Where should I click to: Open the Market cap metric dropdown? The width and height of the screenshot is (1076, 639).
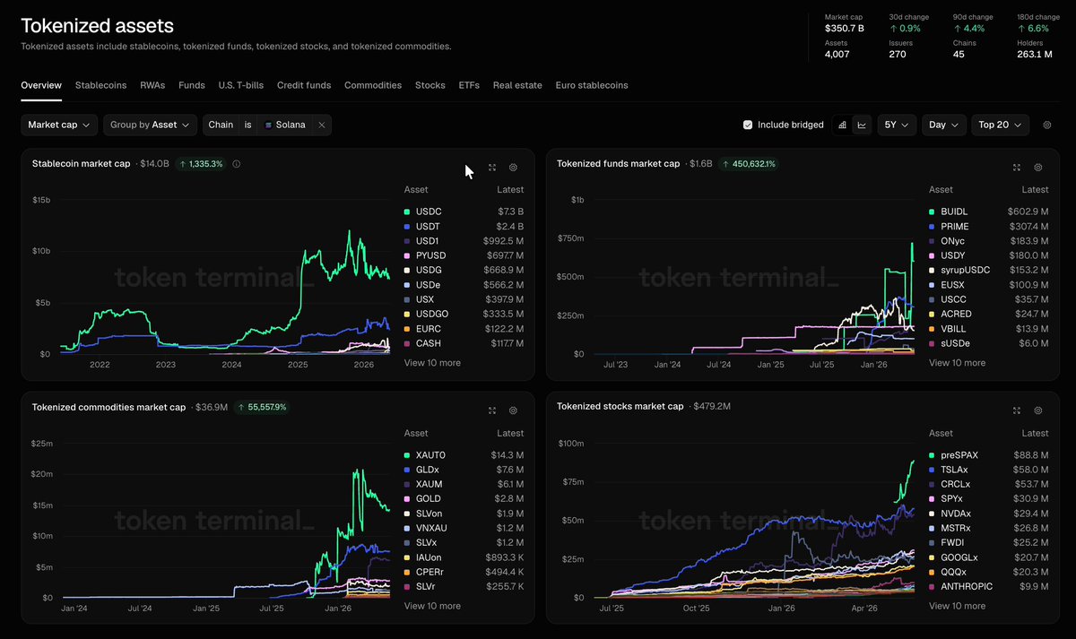[59, 125]
